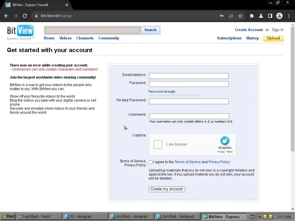
Task: Click the Sign In link
Action: coord(277,30)
